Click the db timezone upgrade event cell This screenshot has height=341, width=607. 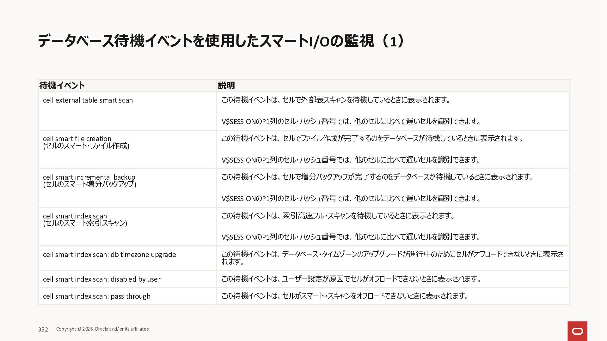click(x=109, y=255)
